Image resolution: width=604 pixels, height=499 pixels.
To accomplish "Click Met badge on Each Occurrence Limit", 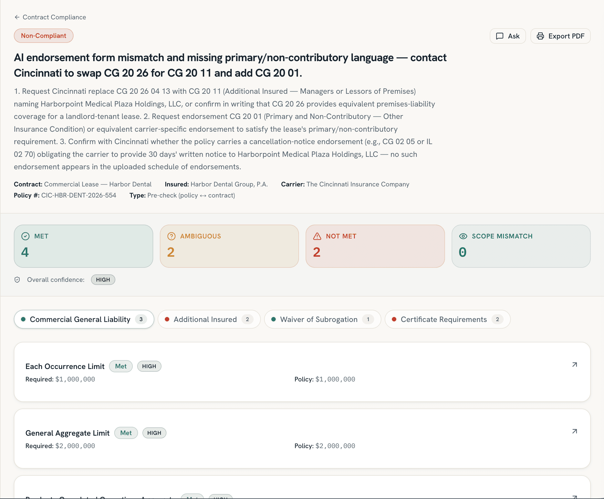I will tap(121, 366).
